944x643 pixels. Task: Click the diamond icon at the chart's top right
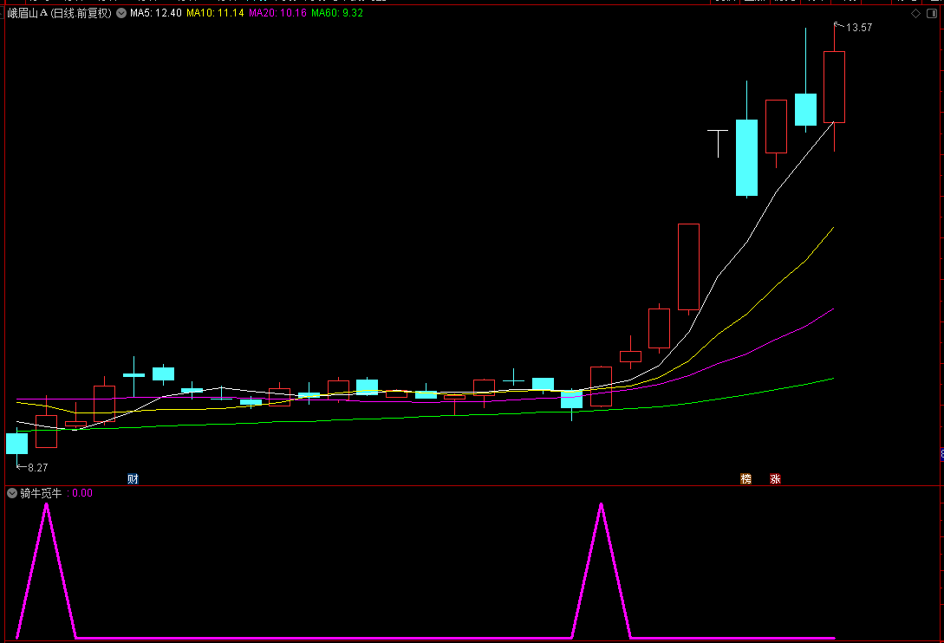tap(915, 13)
